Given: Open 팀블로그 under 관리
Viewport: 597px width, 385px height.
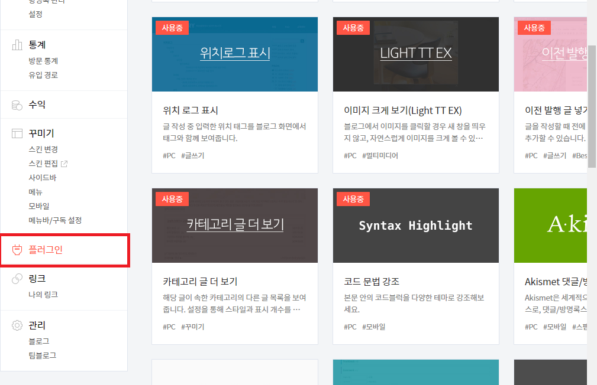Looking at the screenshot, I should pyautogui.click(x=42, y=355).
